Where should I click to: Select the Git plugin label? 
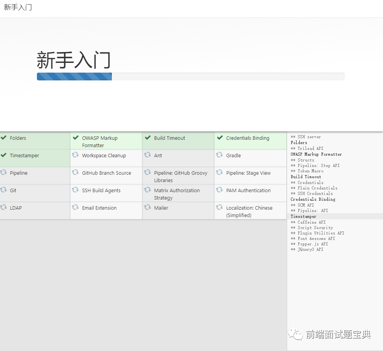pos(13,190)
